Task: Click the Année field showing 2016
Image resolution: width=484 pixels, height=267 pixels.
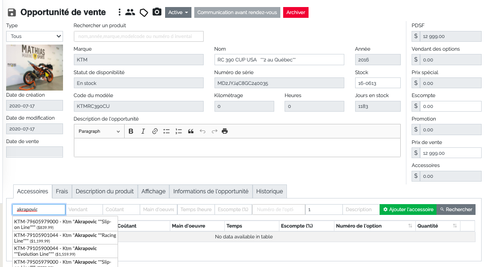Action: (378, 60)
